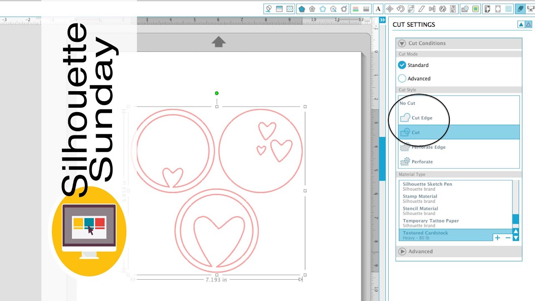Open the Nesting window icon
This screenshot has width=535, height=301.
(453, 8)
